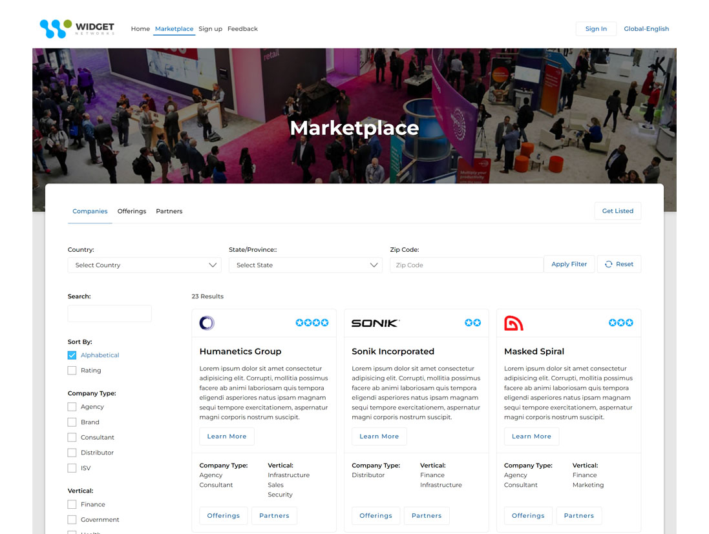Open the Partners tab
This screenshot has width=709, height=534.
[169, 211]
